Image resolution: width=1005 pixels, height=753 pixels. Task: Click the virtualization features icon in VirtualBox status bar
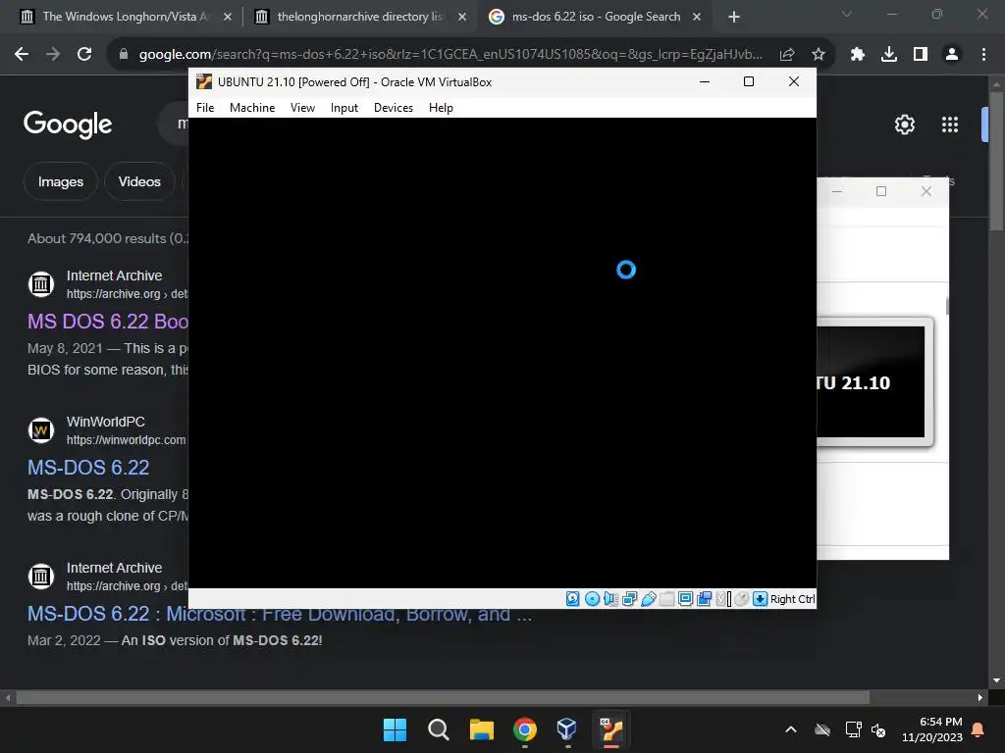[723, 599]
